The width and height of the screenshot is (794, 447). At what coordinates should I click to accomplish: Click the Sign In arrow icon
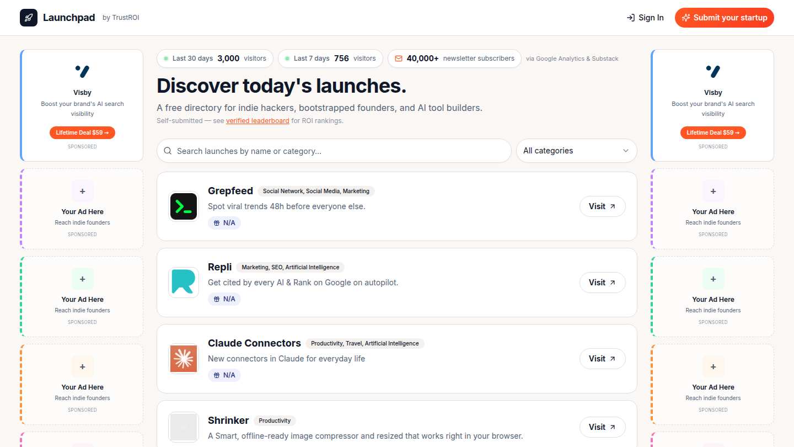631,18
